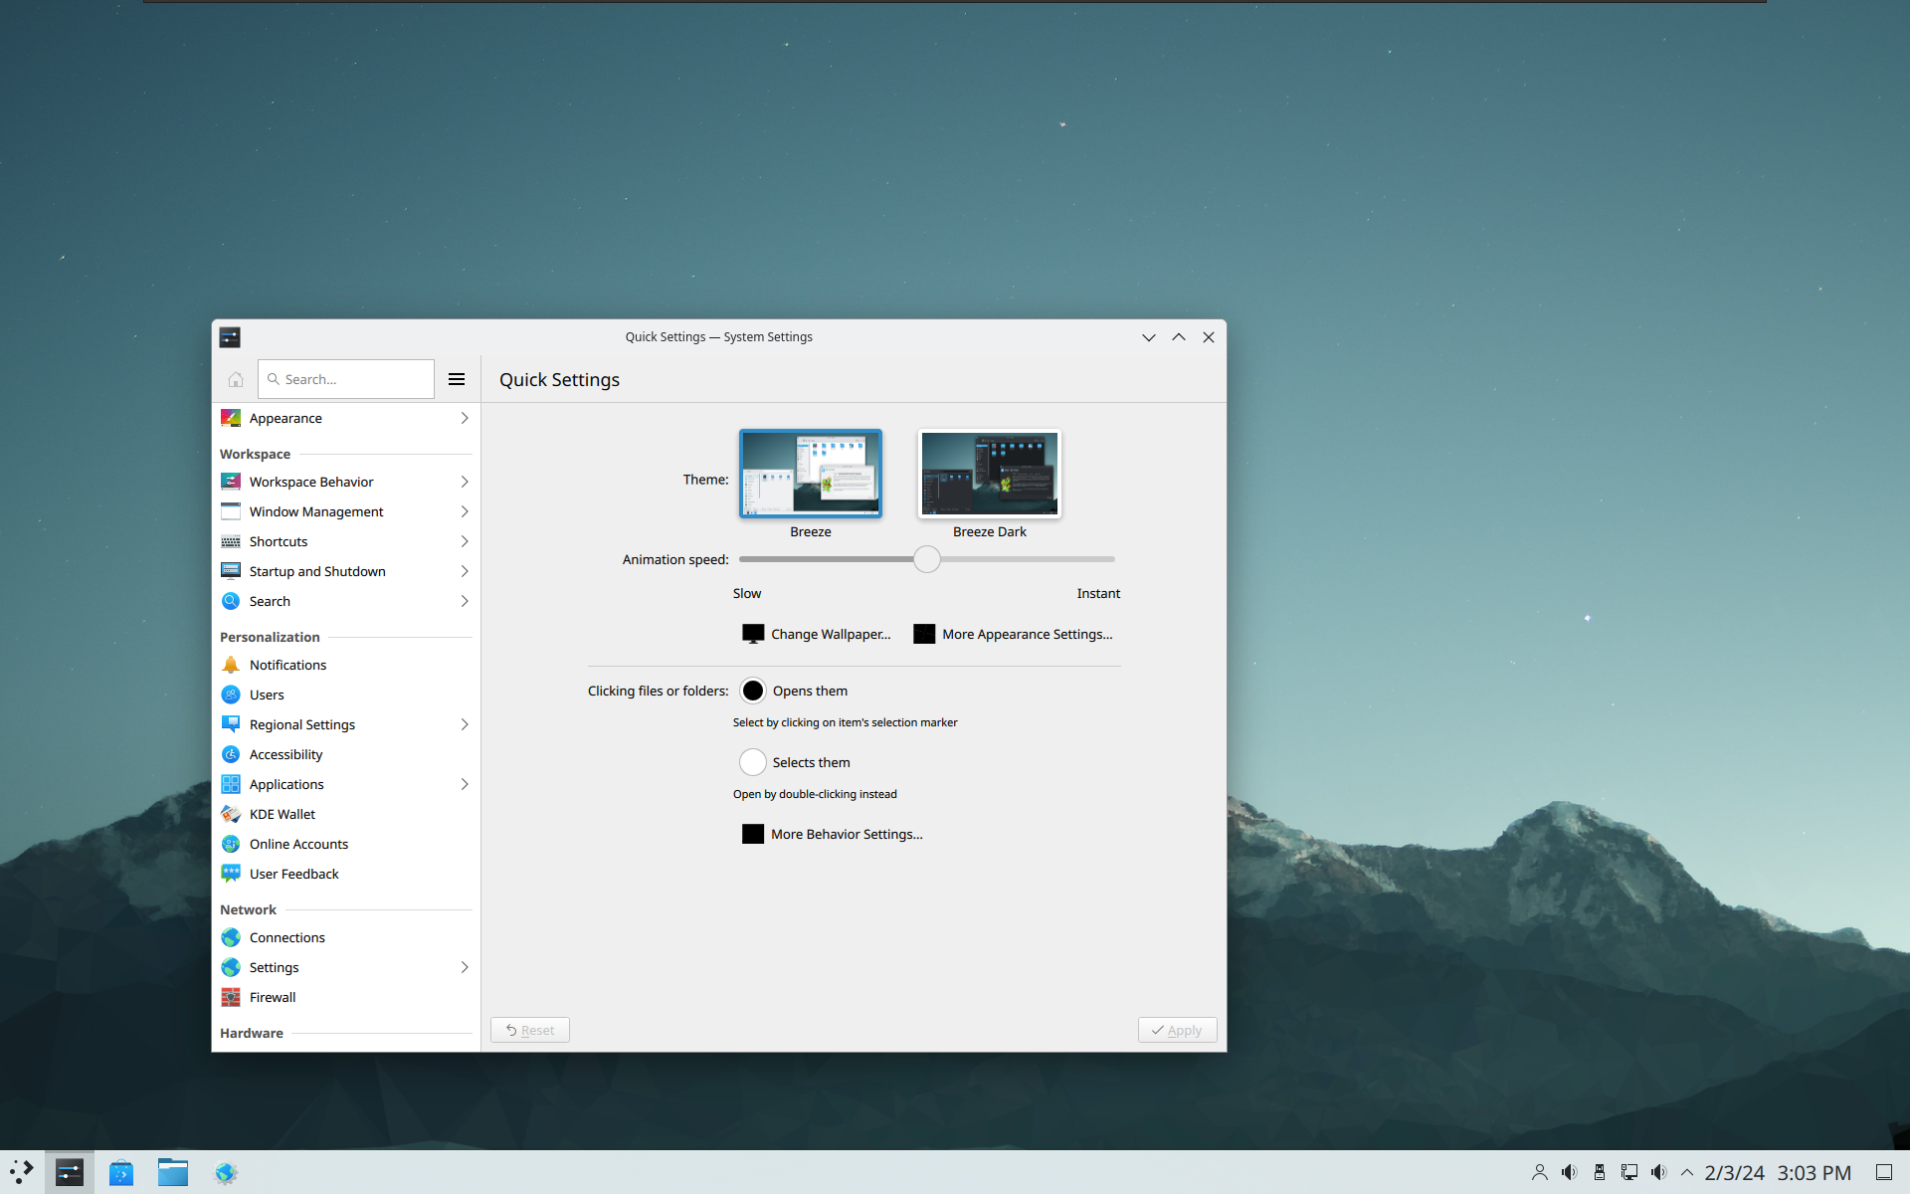
Task: Click the Change Wallpaper button
Action: [x=817, y=634]
